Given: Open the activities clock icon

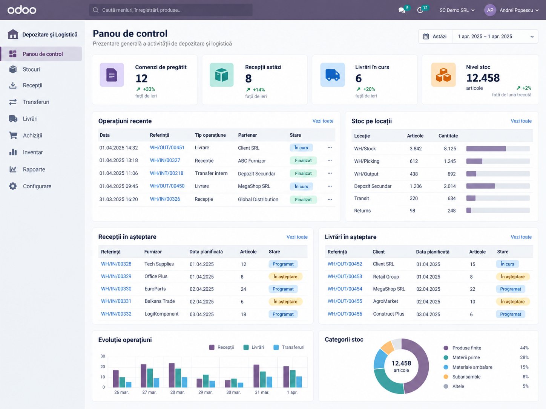Looking at the screenshot, I should 420,10.
